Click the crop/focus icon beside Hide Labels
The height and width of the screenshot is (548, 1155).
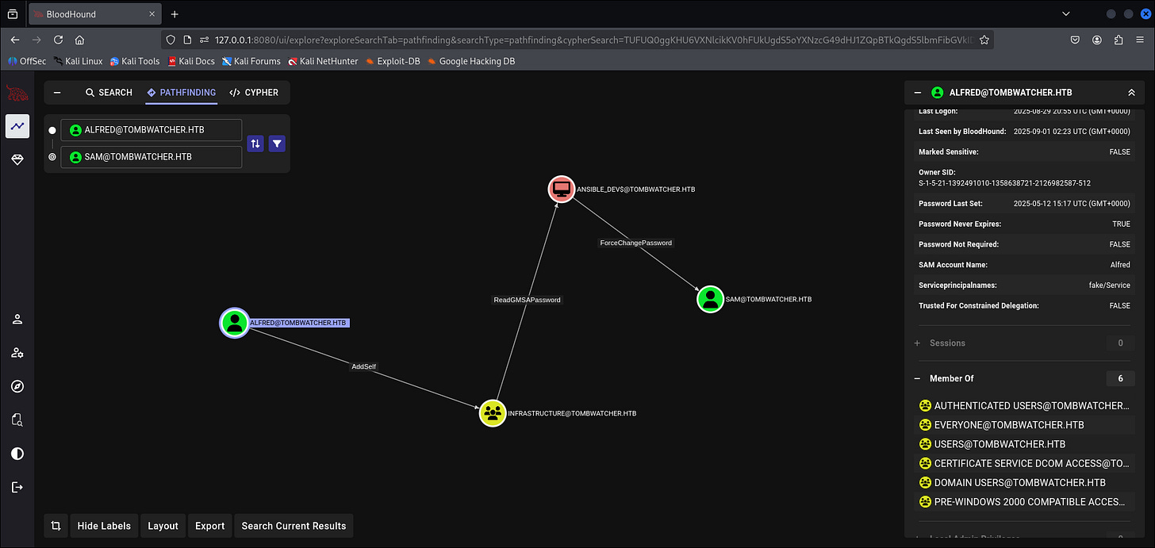click(56, 526)
